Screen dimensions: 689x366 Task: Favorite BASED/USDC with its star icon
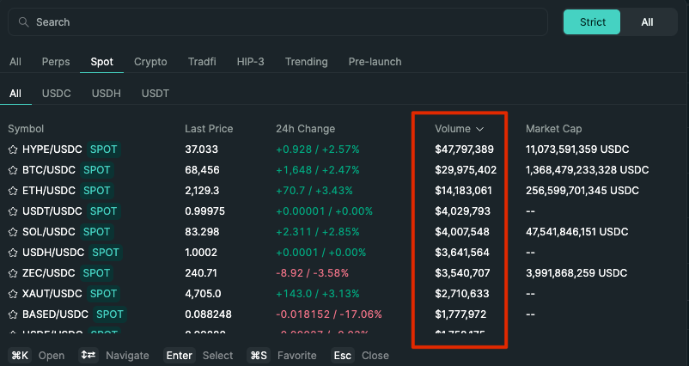click(13, 314)
